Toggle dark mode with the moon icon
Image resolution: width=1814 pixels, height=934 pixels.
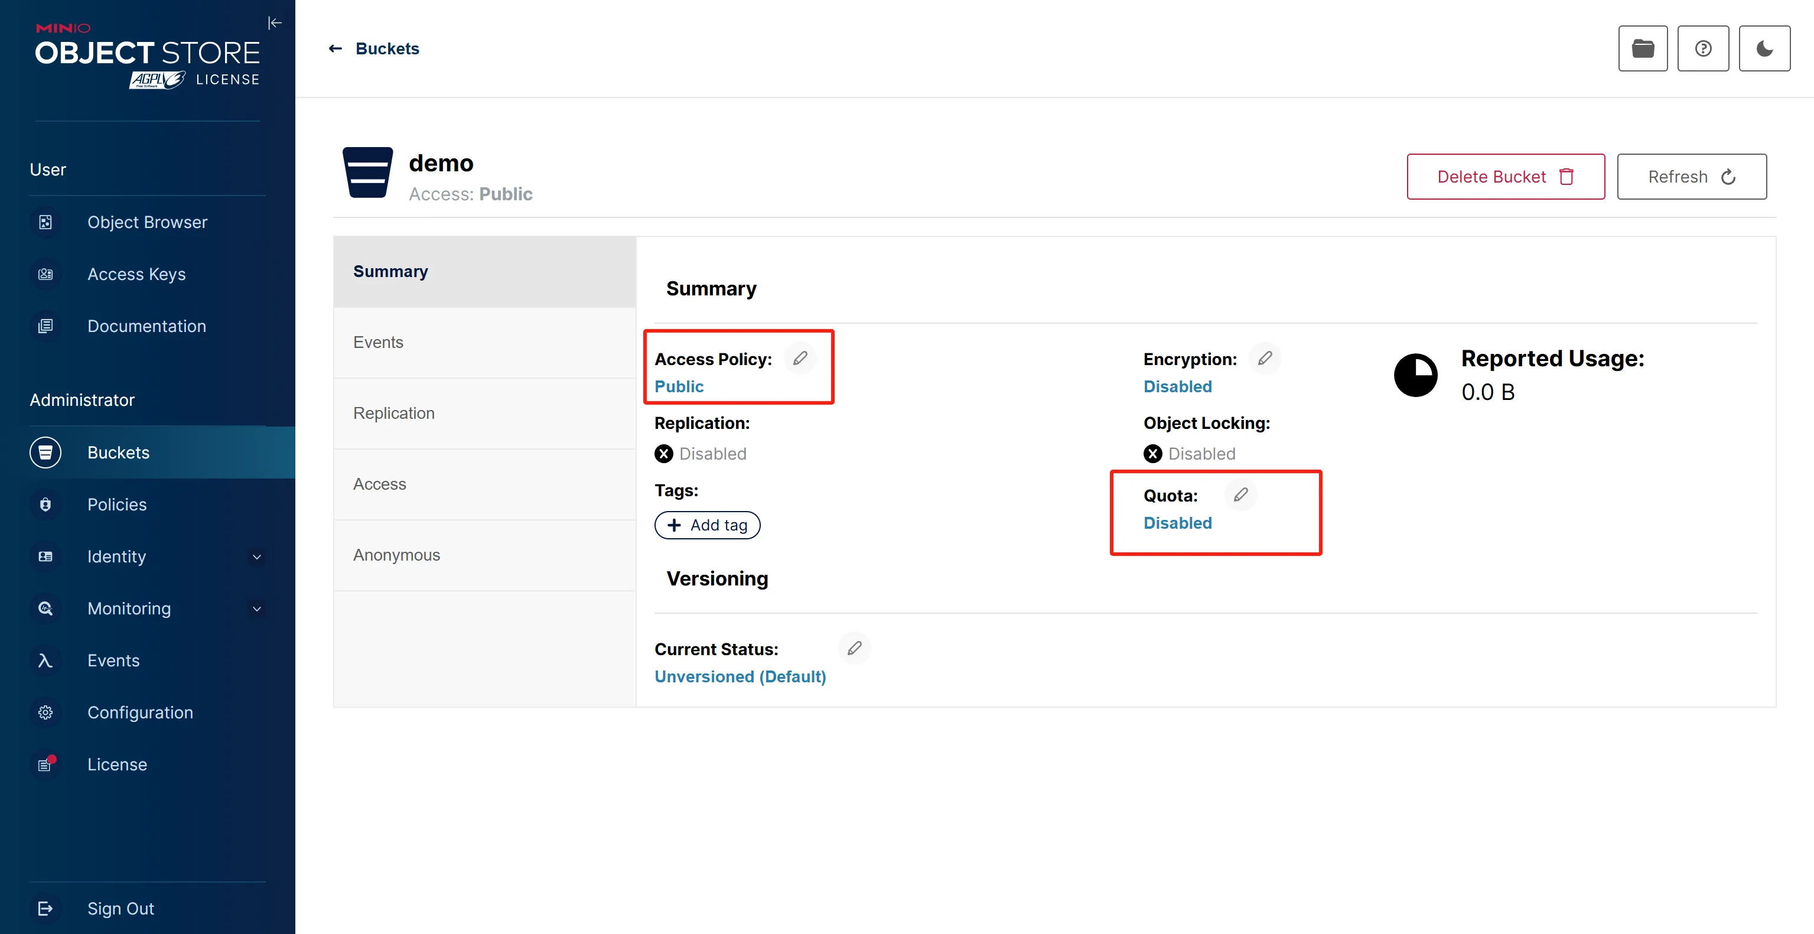tap(1764, 48)
